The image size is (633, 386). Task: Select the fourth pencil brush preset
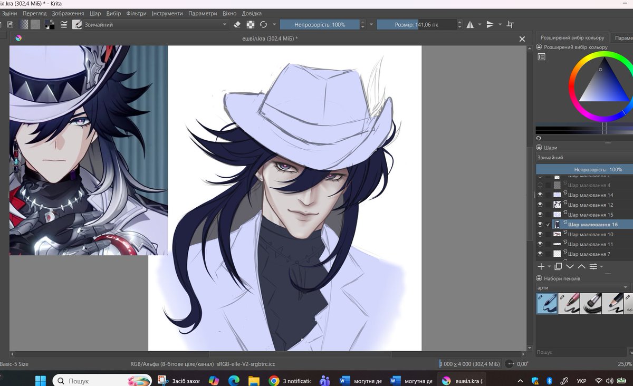[613, 304]
